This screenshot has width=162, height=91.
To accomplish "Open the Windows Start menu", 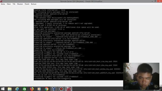I will [3, 89].
